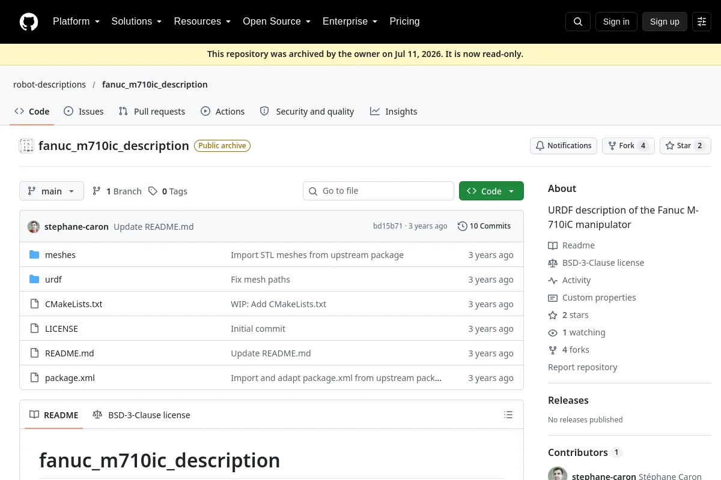Open BSD-3-Clause license link in About
This screenshot has width=721, height=480.
coord(596,263)
